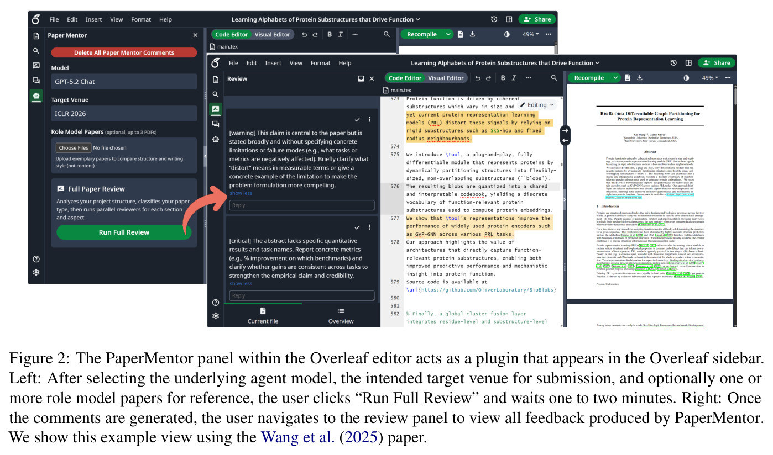Click the history icon in the Paper Mentor window header
773x455 pixels.
tap(494, 19)
